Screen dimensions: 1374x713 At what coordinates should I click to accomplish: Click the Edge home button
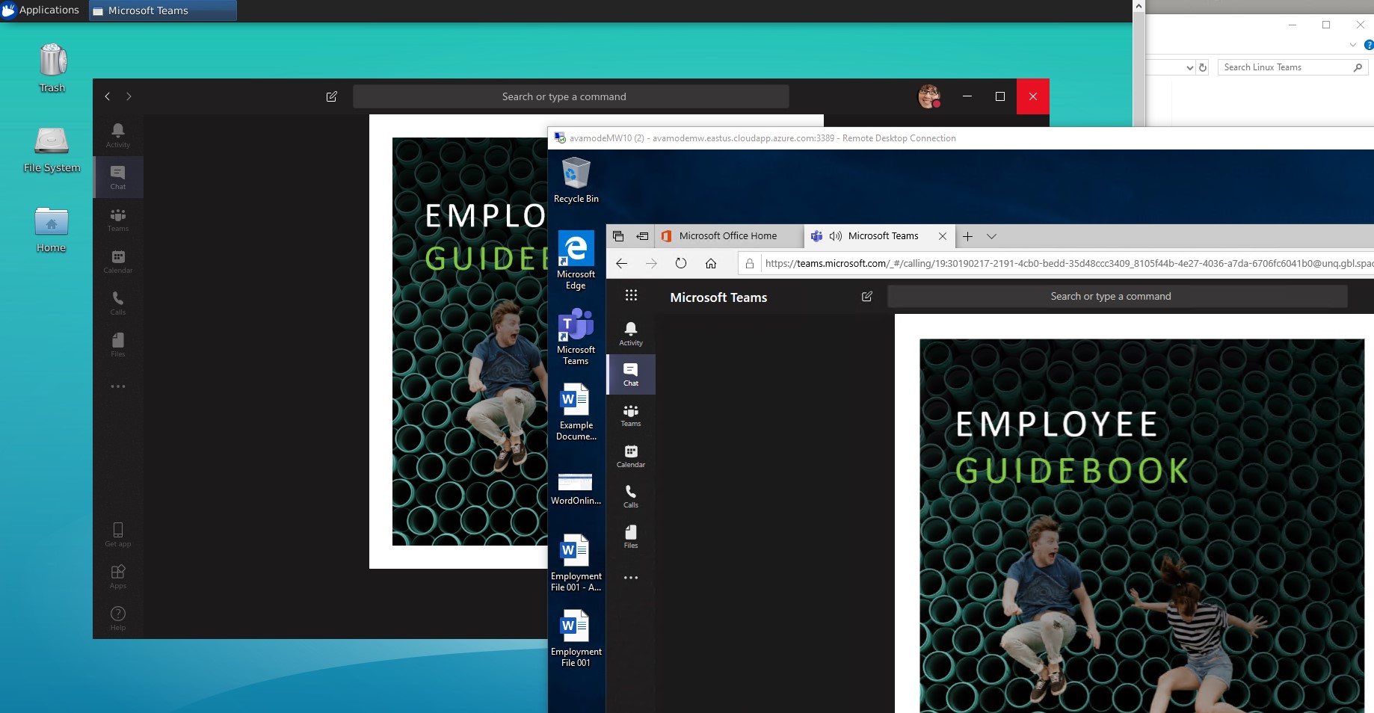[x=709, y=263]
